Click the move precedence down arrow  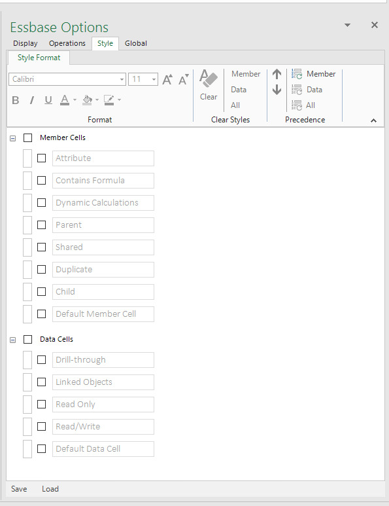click(x=277, y=90)
